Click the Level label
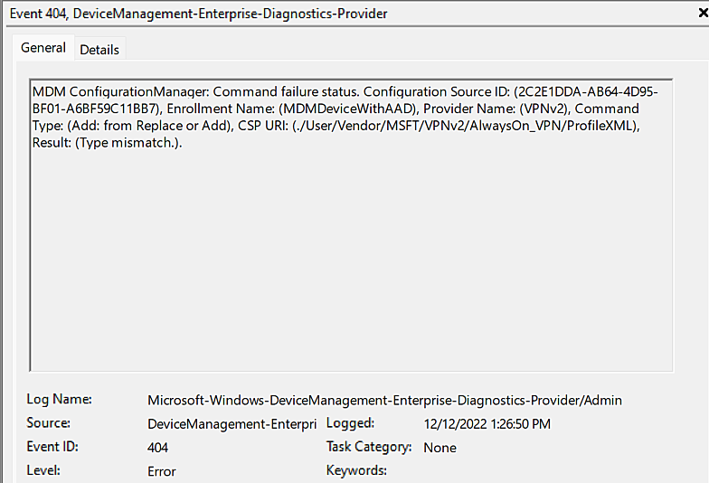This screenshot has height=483, width=709. click(x=43, y=470)
